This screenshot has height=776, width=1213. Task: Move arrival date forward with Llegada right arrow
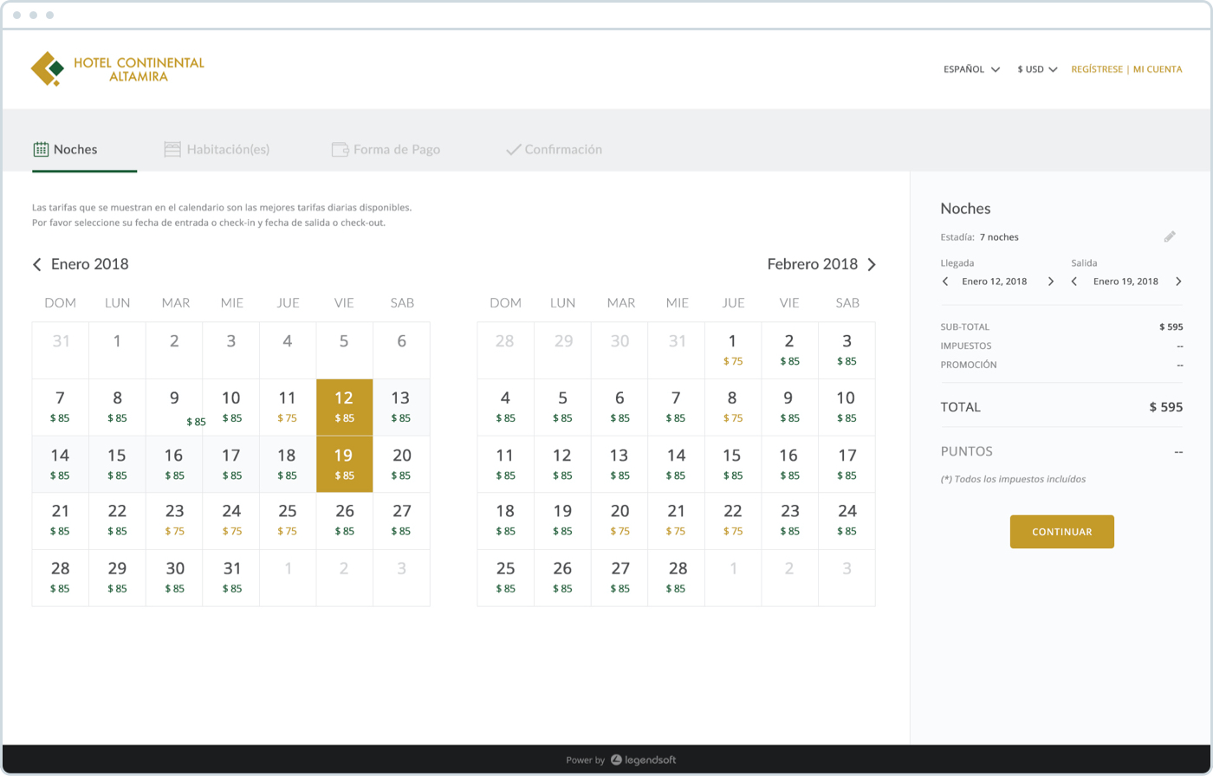pos(1051,281)
